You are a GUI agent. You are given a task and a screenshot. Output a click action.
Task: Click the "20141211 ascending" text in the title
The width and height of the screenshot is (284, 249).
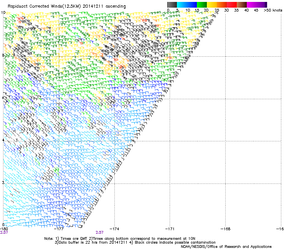tap(104, 7)
